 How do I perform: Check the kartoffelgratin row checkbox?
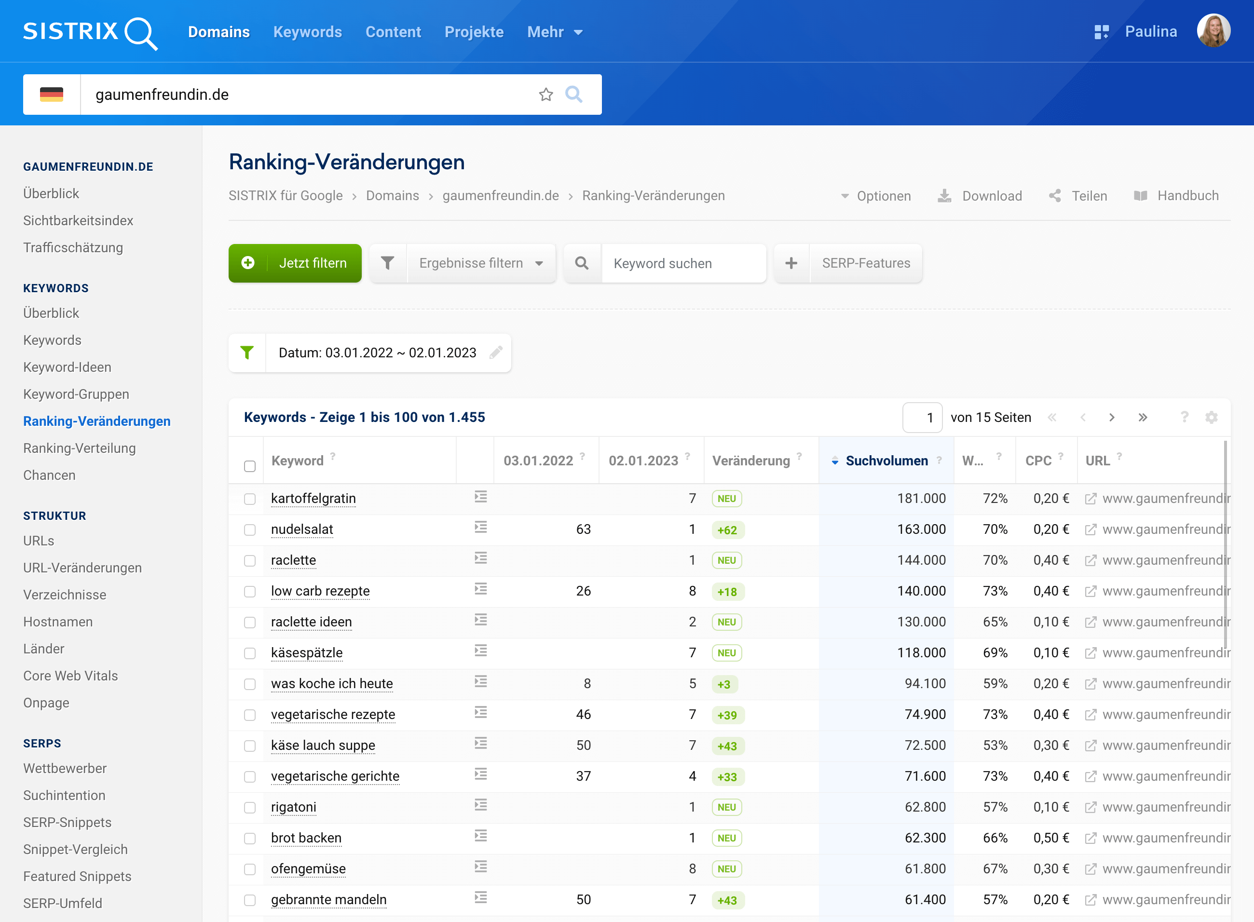tap(249, 499)
